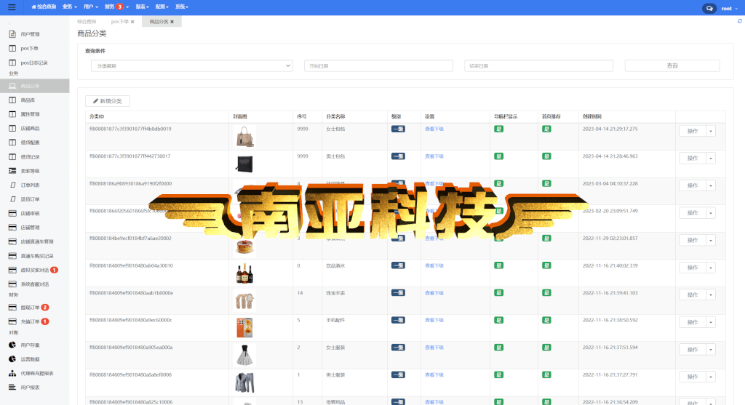
Task: Click 查看下级 link for 女士包包
Action: point(434,129)
